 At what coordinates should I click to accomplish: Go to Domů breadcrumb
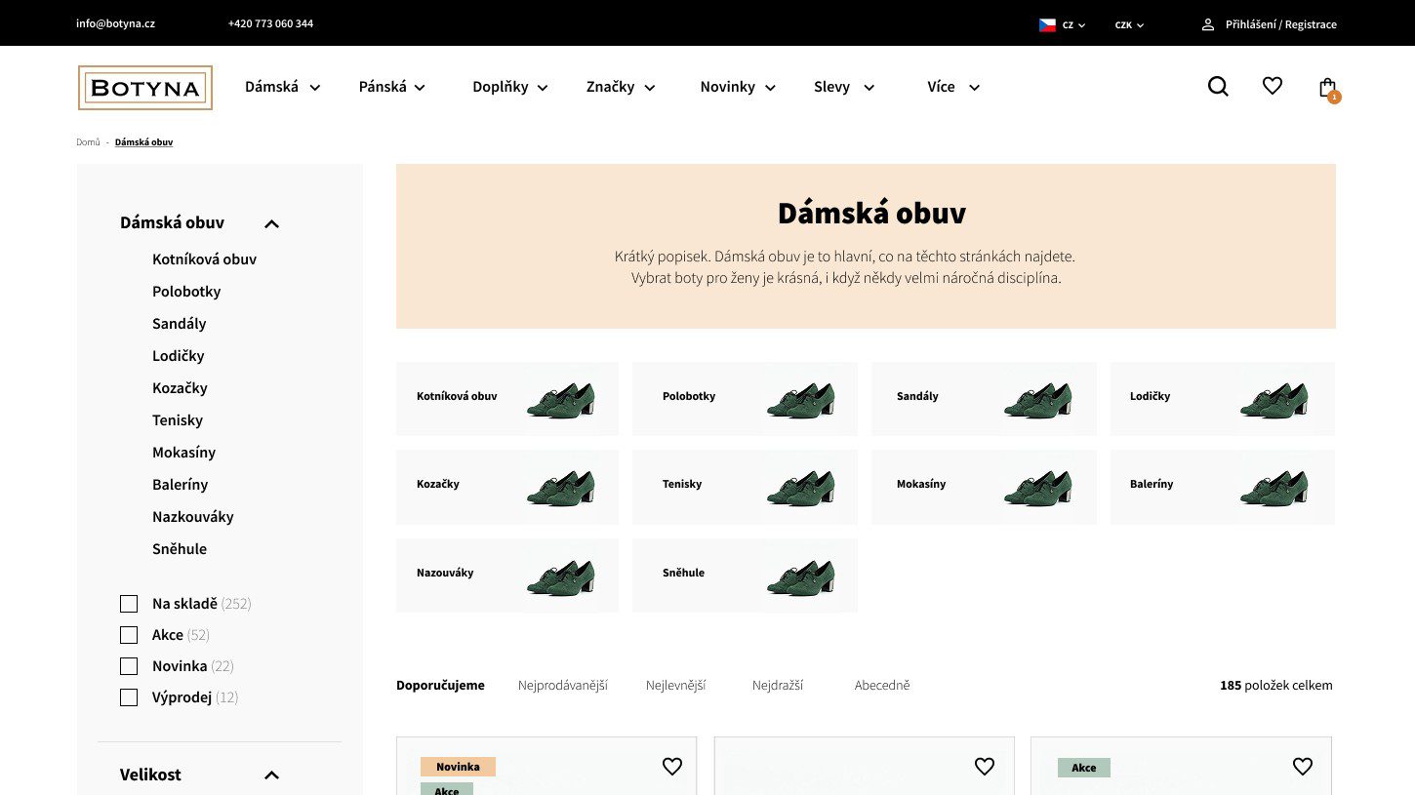[88, 142]
